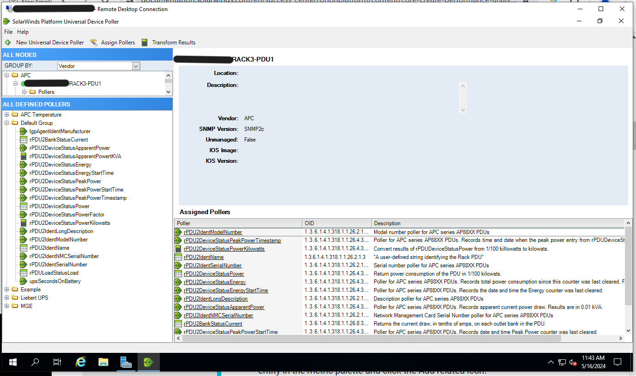Click the APC Temperature folder icon
The height and width of the screenshot is (376, 636).
[15, 115]
